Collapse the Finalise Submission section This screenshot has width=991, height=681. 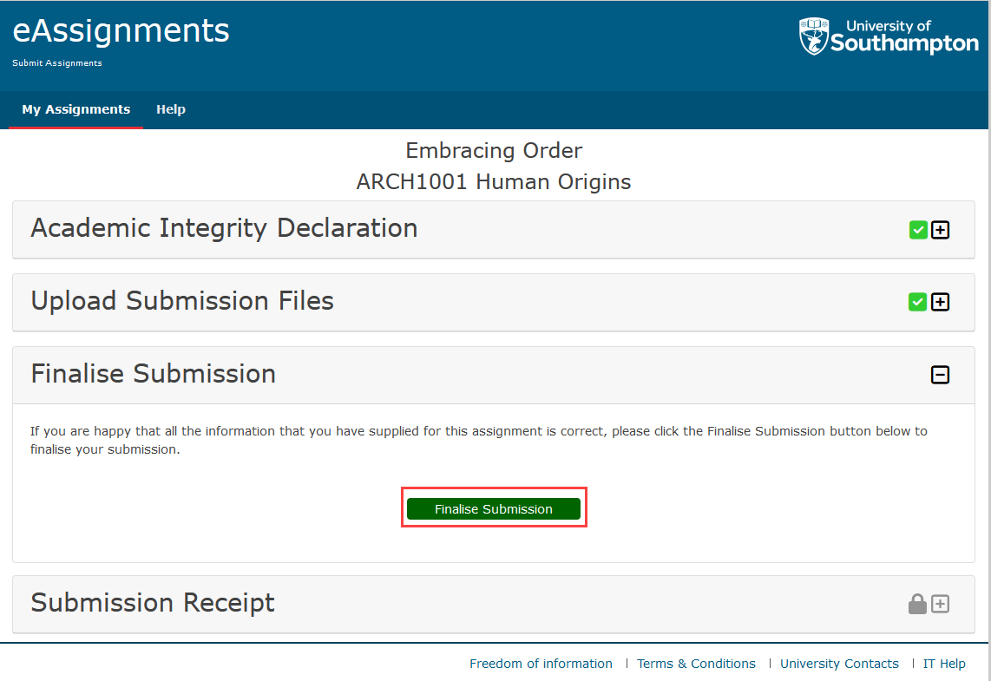coord(941,375)
